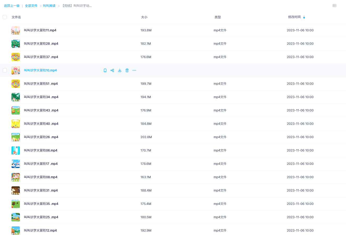Click the phone icon on the highlighted row
The width and height of the screenshot is (346, 235).
coord(105,70)
